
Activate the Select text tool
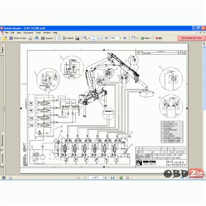[68, 38]
